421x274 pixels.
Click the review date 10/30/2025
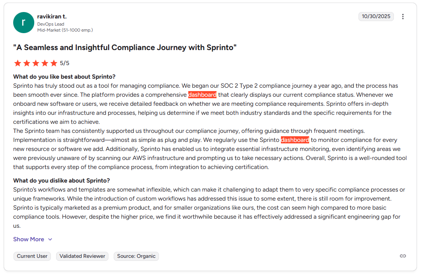(376, 17)
